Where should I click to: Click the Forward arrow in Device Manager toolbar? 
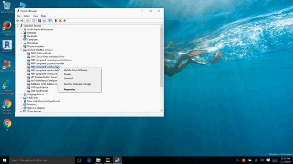pos(22,20)
